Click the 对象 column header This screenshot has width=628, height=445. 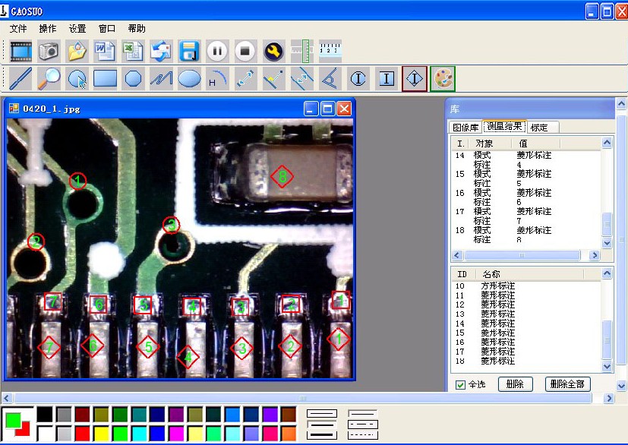click(491, 144)
